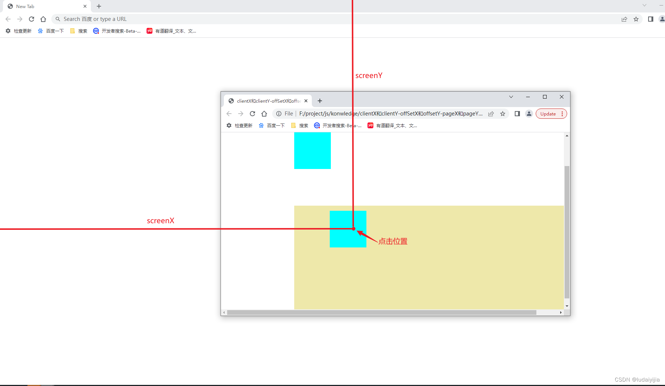665x386 pixels.
Task: Select the New Tab tab
Action: [47, 6]
